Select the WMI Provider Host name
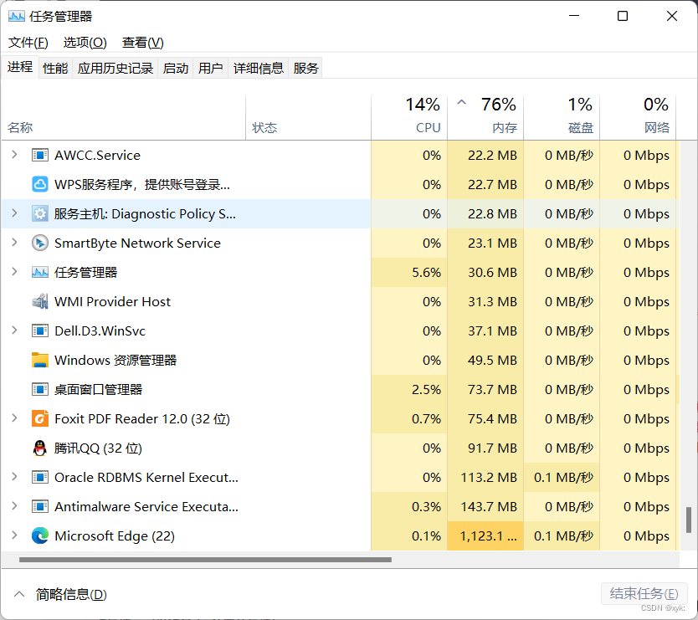Screen dimensions: 698x620 coord(112,302)
